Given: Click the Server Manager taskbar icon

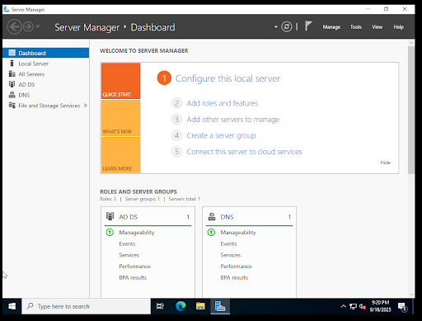Looking at the screenshot, I should [x=220, y=306].
